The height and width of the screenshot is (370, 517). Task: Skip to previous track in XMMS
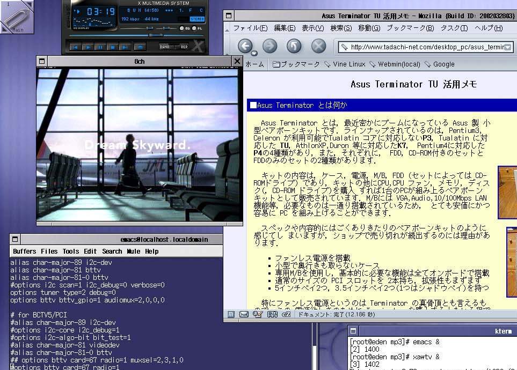[x=75, y=47]
